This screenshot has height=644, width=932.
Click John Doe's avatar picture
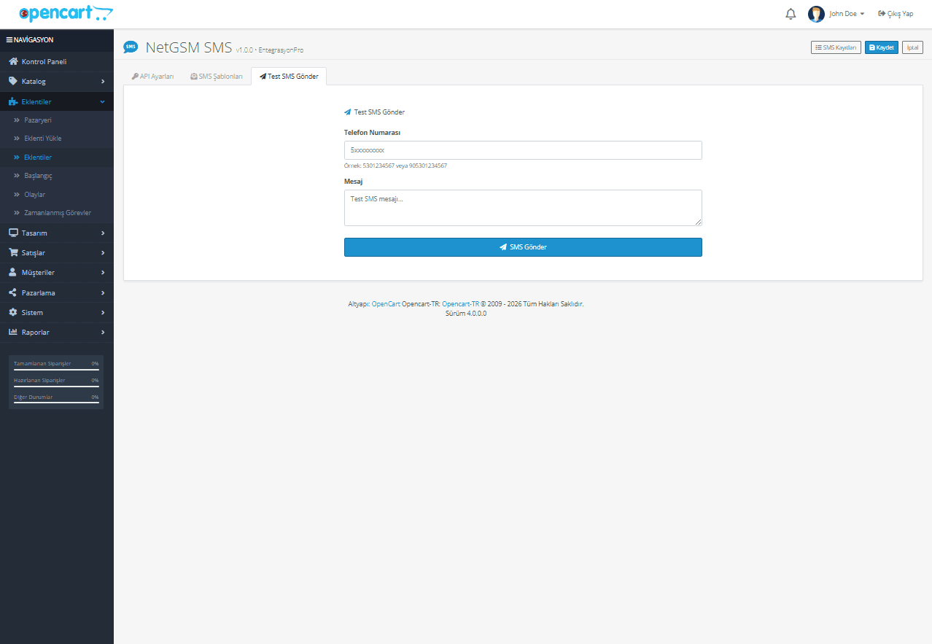(816, 14)
